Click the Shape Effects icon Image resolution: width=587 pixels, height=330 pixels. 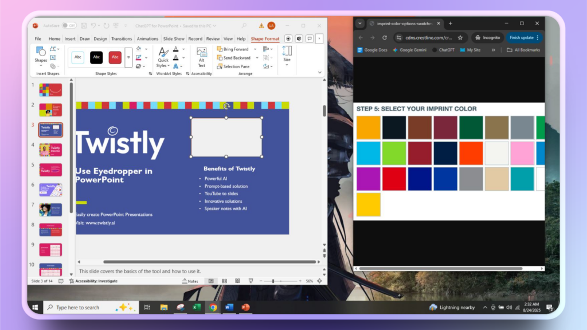[x=139, y=66]
